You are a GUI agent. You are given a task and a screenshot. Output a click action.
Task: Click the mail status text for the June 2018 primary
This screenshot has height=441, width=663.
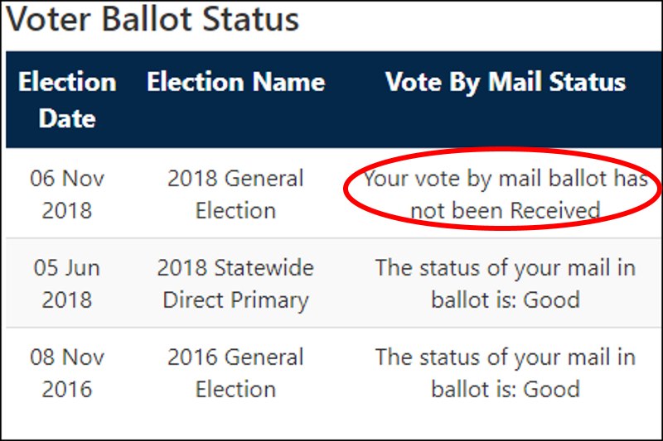[x=505, y=283]
